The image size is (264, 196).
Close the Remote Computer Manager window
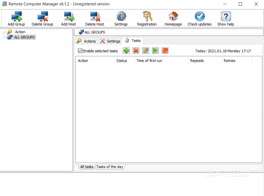point(256,4)
